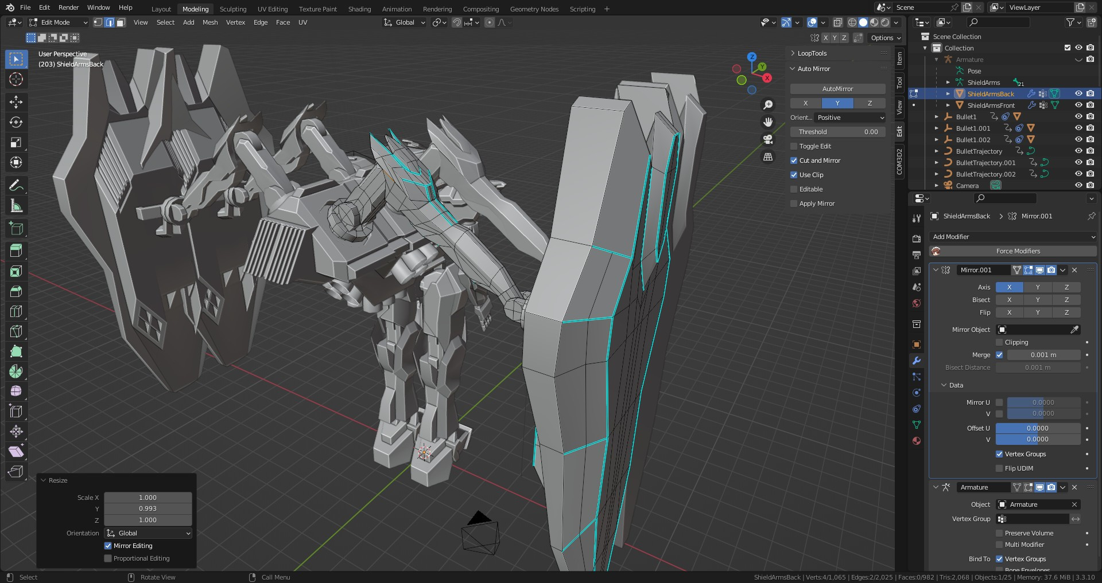Select the Shear tool
The height and width of the screenshot is (583, 1102).
point(16,451)
